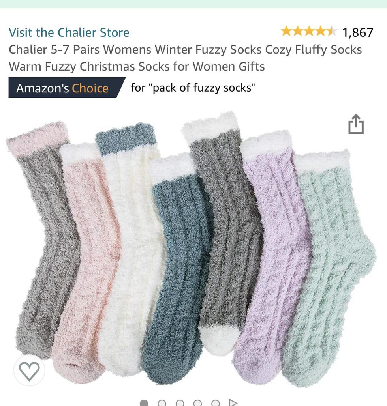Open the product video using the play triangle

(x=233, y=402)
